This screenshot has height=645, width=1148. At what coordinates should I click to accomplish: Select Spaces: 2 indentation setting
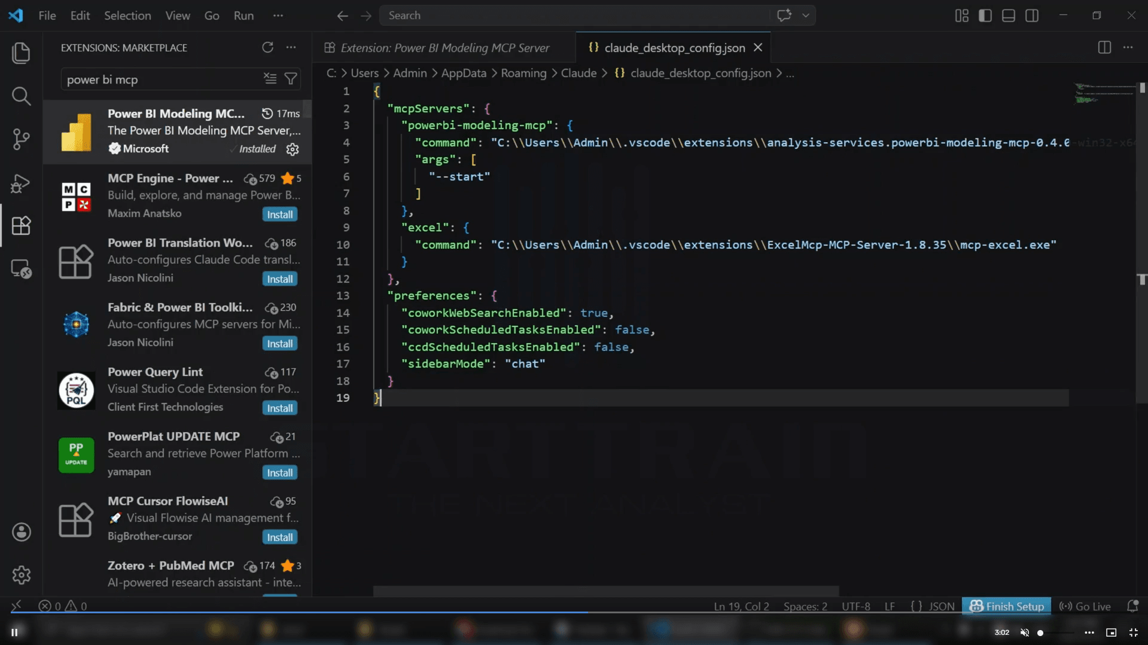pos(805,606)
